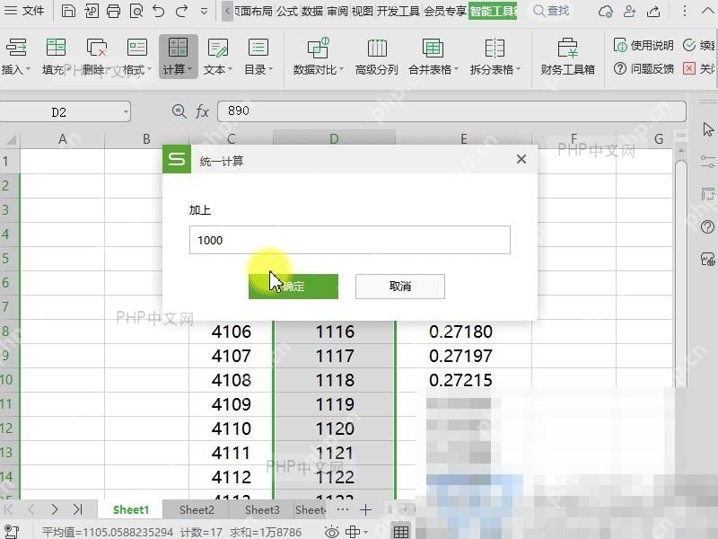Open the 数据对比 tool

[x=318, y=57]
